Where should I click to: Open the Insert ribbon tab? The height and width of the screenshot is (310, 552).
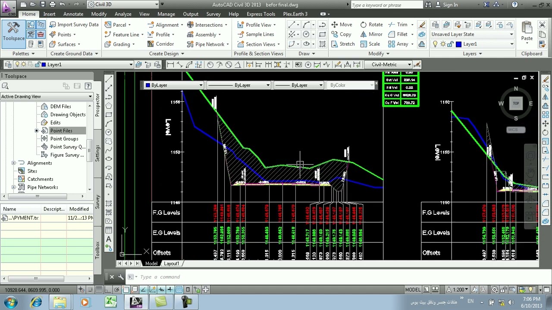coord(49,14)
